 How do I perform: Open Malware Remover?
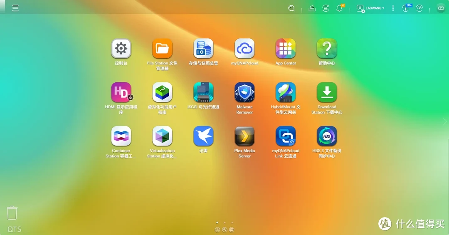tap(244, 92)
